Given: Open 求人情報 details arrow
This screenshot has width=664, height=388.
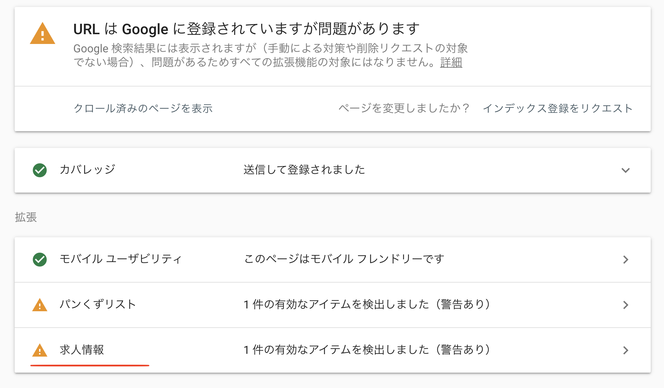Looking at the screenshot, I should click(x=626, y=350).
